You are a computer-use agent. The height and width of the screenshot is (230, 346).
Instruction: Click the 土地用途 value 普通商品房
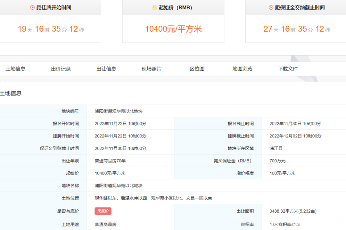coord(106,225)
